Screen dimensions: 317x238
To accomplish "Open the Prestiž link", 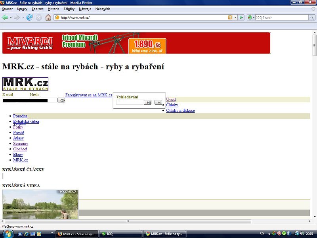I will [19, 132].
